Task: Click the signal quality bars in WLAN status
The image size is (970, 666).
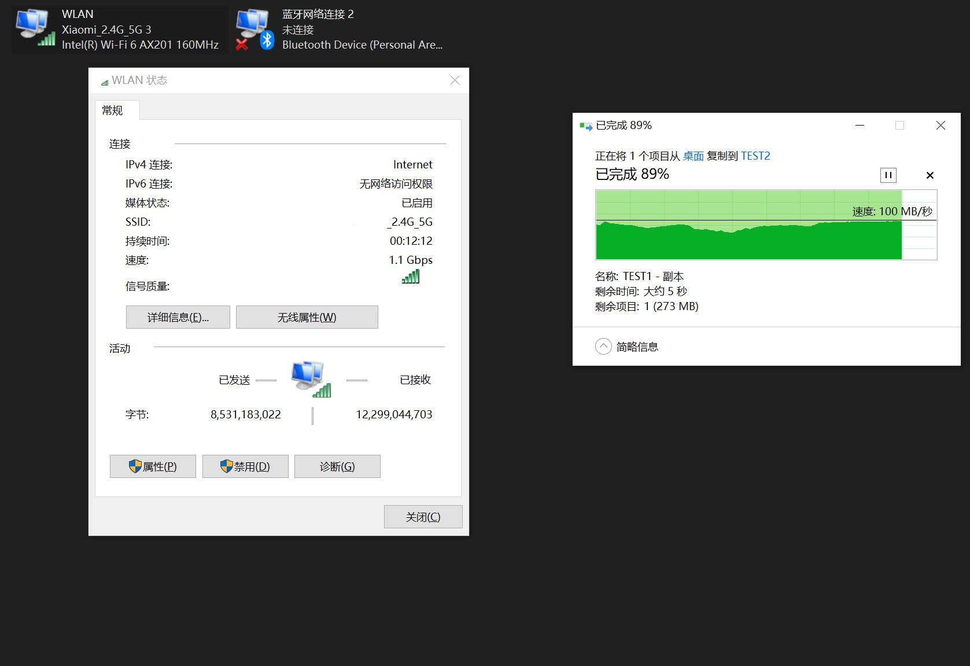Action: pyautogui.click(x=410, y=277)
